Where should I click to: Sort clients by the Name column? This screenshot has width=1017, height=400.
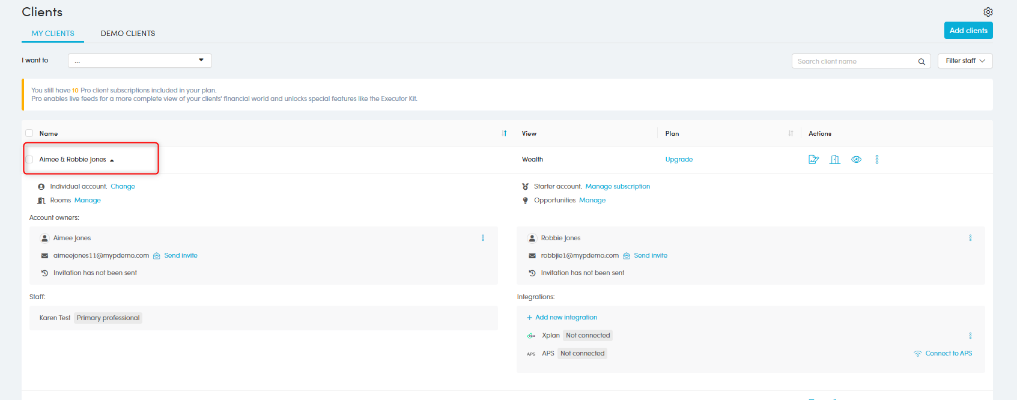pyautogui.click(x=504, y=133)
